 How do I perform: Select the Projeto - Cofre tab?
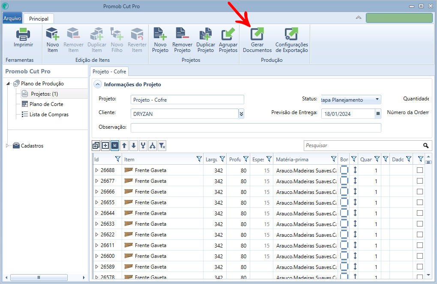(109, 71)
